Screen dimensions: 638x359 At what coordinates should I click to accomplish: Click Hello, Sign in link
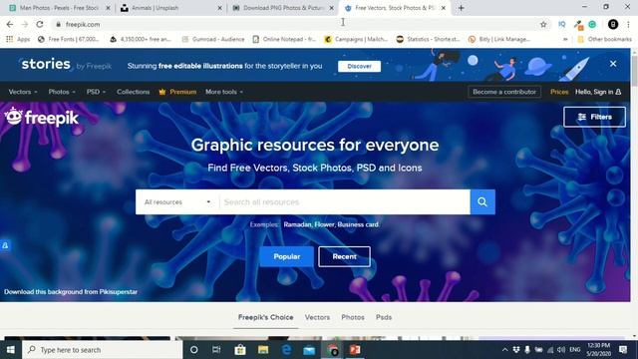(598, 92)
